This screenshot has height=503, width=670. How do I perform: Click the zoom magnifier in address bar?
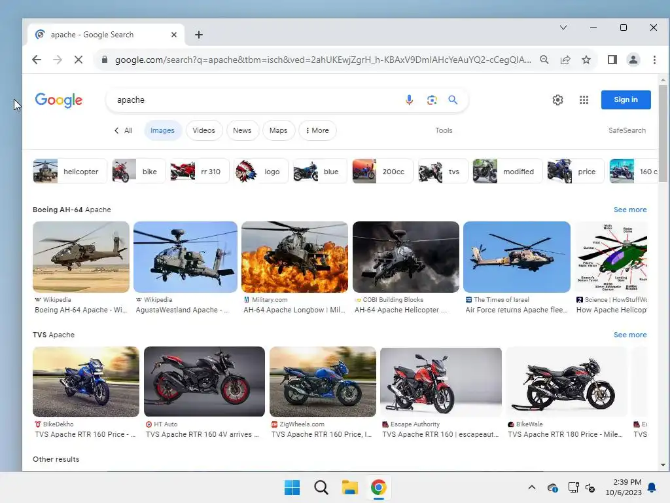[544, 60]
